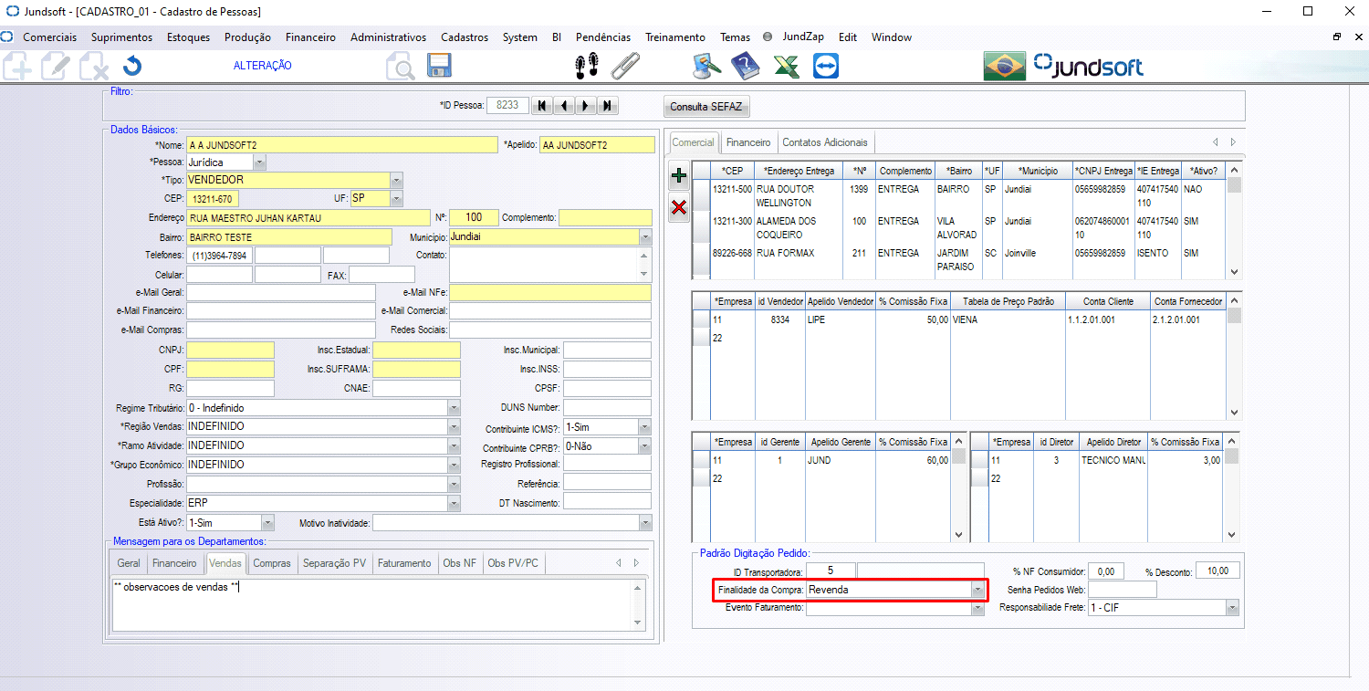Remove delivery address with red X icon
Screen dimensions: 1369x691
point(679,208)
